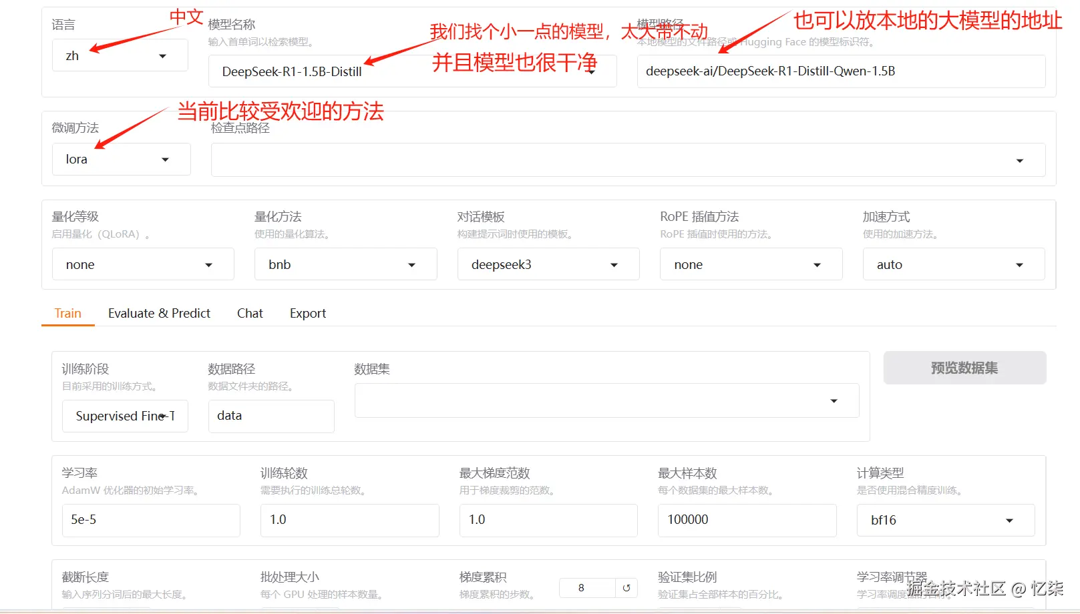Switch to the Chat tab

250,313
